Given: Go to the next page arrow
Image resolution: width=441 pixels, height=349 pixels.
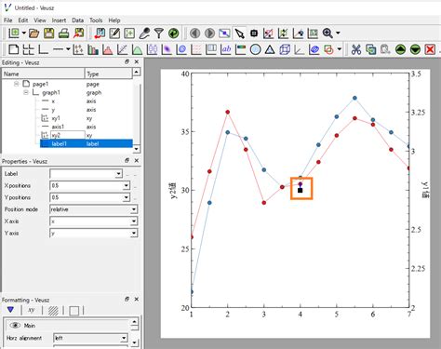Looking at the screenshot, I should click(209, 33).
